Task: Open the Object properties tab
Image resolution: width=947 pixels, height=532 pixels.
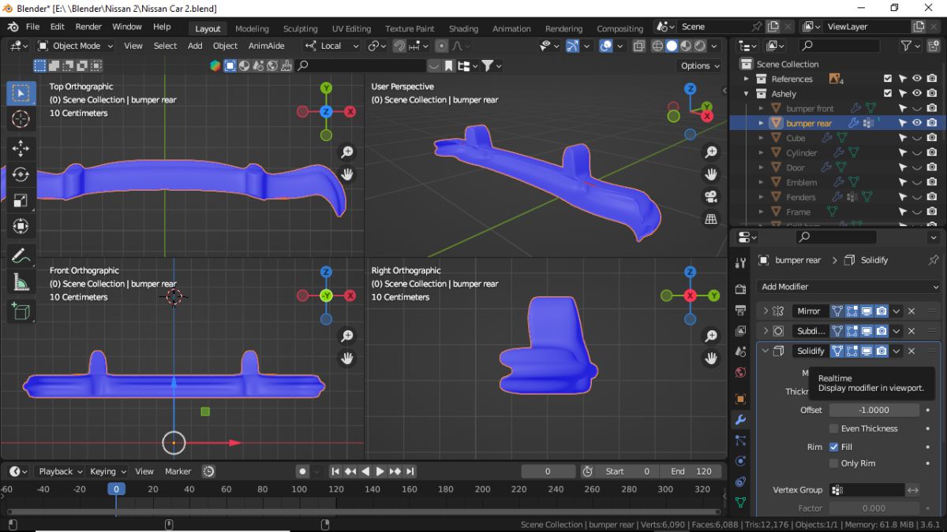Action: click(x=740, y=399)
